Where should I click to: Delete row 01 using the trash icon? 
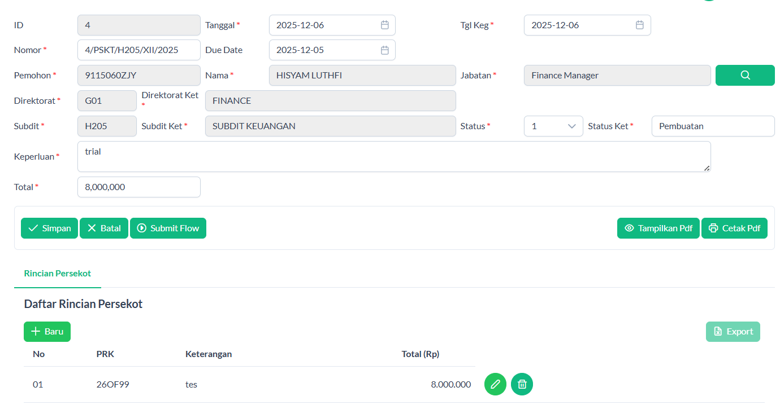pyautogui.click(x=522, y=384)
